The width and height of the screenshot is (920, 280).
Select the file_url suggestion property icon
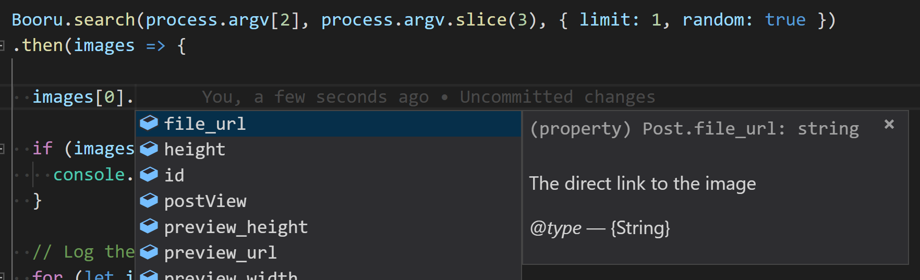[149, 123]
